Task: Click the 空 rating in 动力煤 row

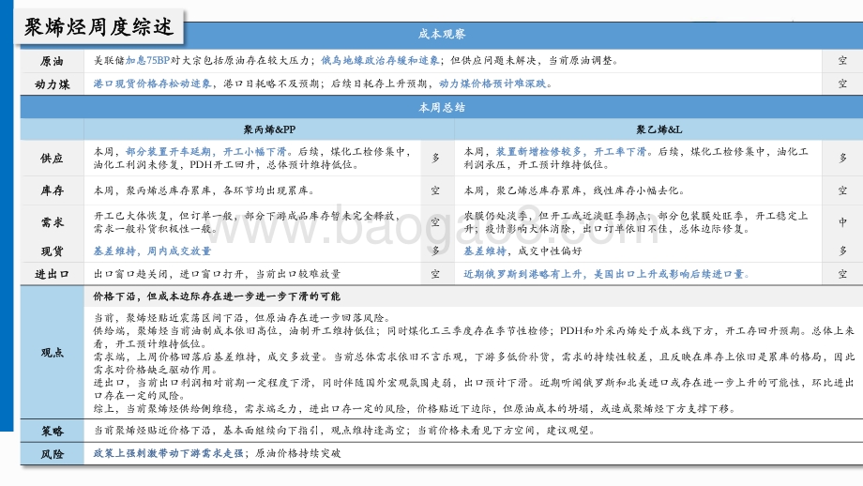Action: (842, 84)
